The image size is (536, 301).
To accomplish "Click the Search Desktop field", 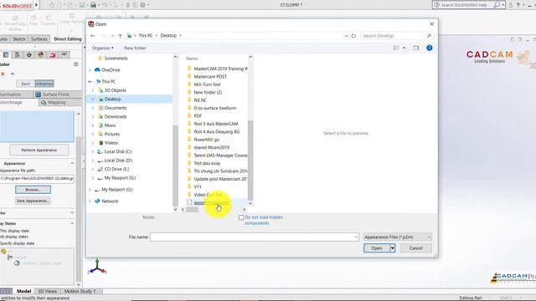I will (396, 35).
